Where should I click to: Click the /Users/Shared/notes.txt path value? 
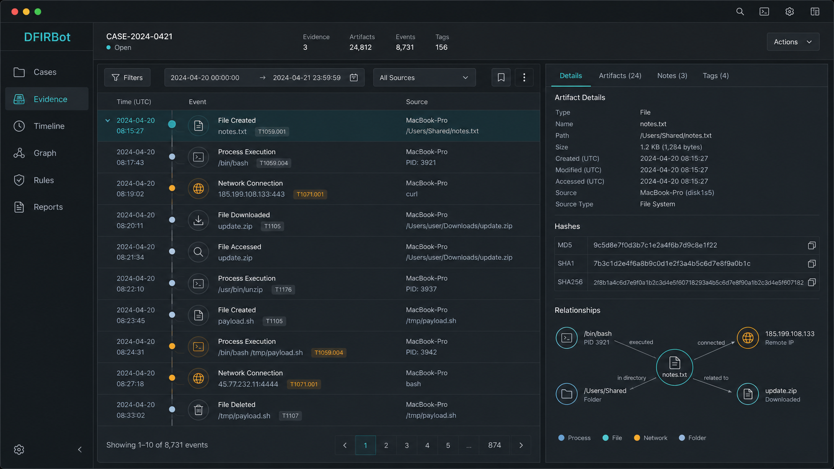[x=675, y=136]
